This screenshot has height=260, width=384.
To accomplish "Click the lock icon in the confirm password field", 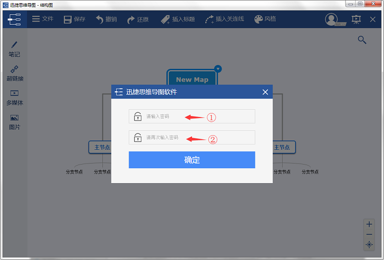I will 138,137.
